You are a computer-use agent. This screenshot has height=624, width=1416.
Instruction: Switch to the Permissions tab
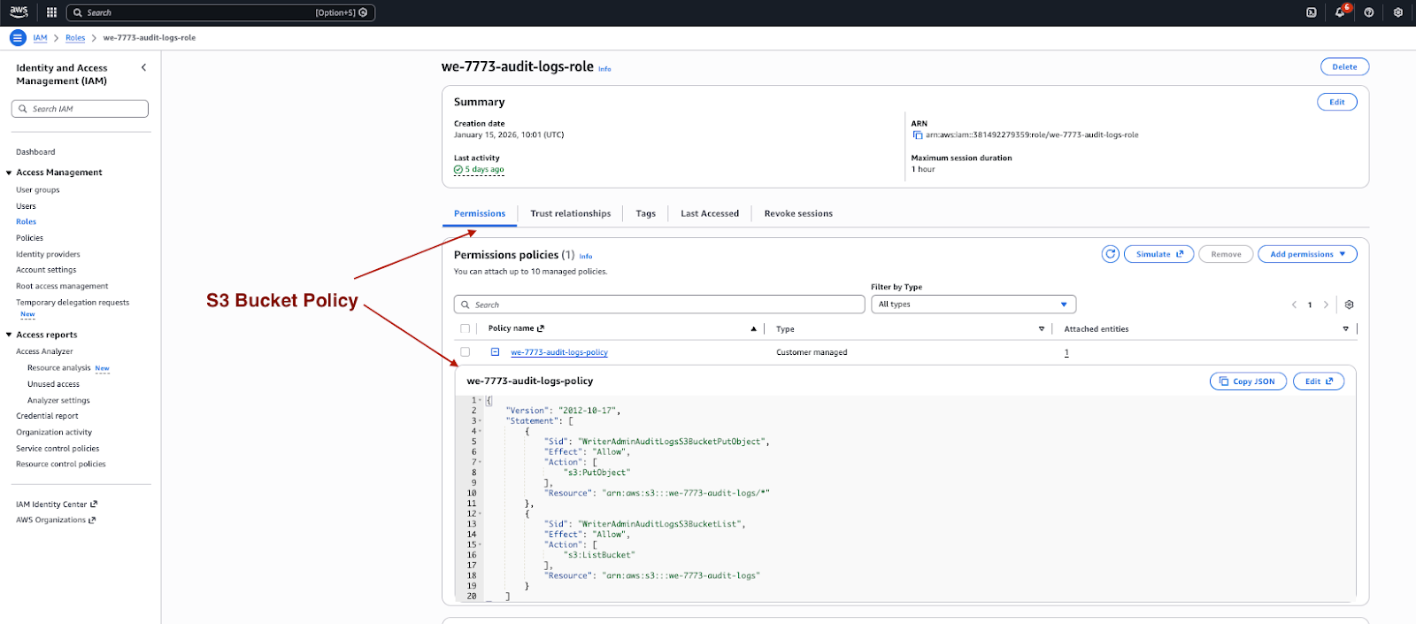[x=480, y=213]
